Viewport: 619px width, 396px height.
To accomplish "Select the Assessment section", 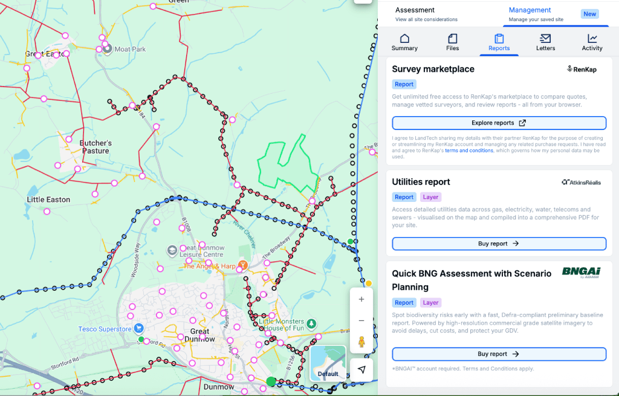I will [x=426, y=14].
